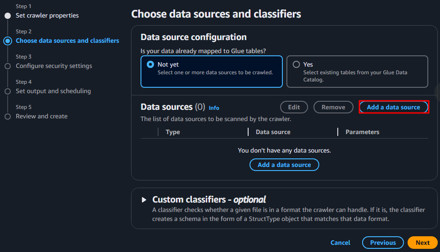Click the Cancel link
This screenshot has height=252, width=440.
pos(340,243)
